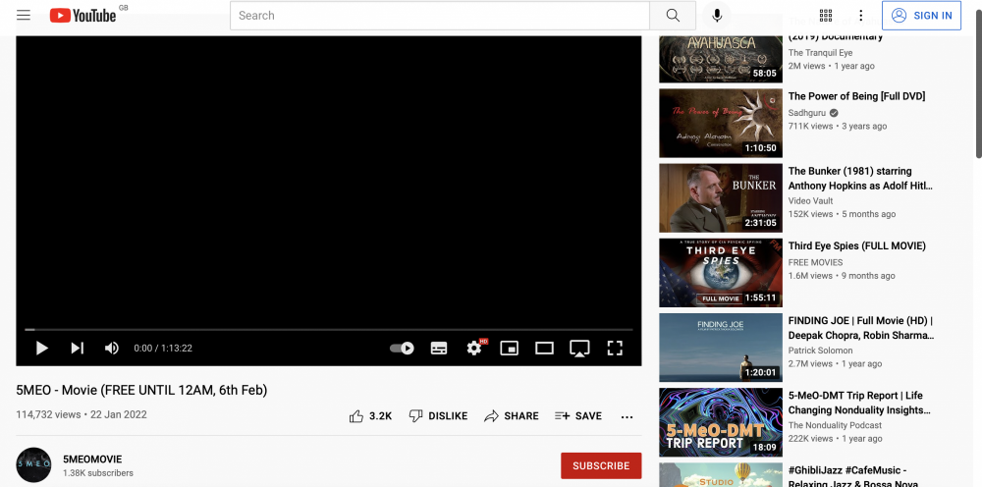The image size is (982, 487).
Task: Cast video with the AirPlay icon
Action: click(x=579, y=348)
